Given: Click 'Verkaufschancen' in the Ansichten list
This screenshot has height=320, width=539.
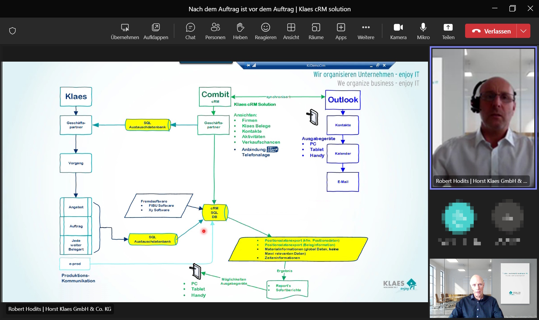Looking at the screenshot, I should [x=261, y=142].
